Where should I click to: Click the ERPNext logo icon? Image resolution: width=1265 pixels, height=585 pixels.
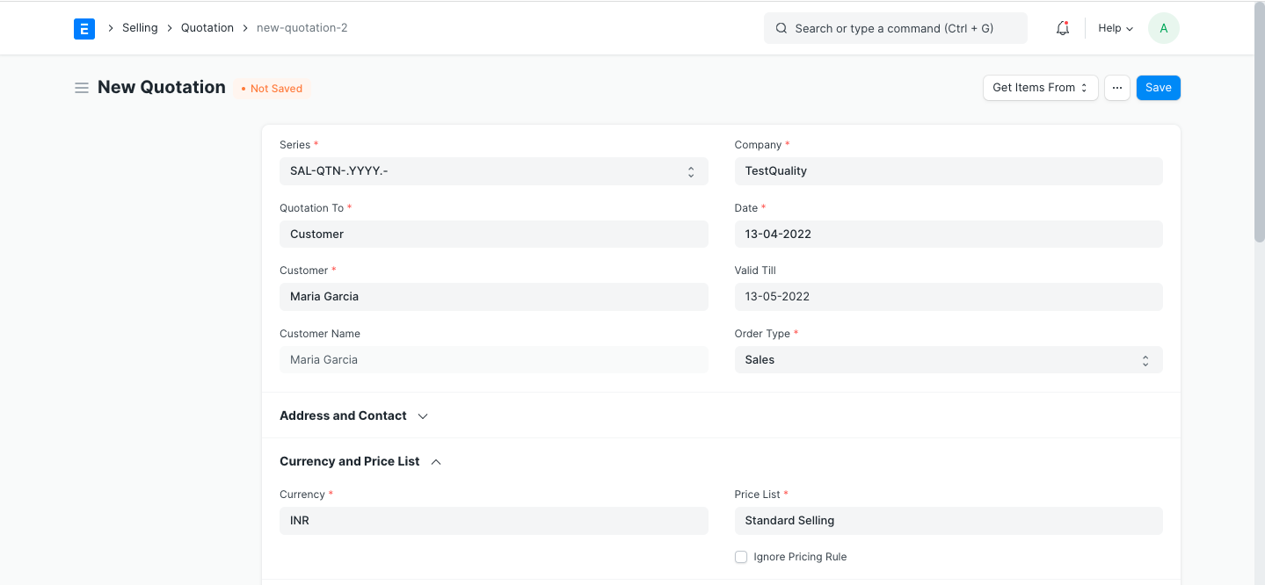[x=84, y=28]
